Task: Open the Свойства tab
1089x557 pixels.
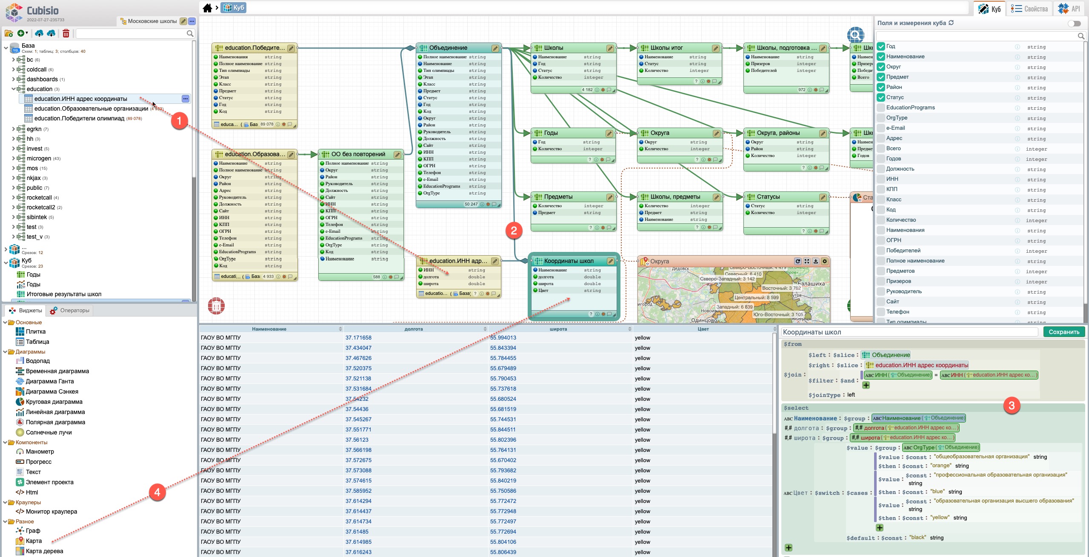Action: tap(1029, 9)
